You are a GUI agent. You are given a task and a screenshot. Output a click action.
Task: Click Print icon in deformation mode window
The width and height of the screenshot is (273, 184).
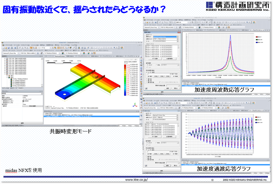[x=12, y=48]
